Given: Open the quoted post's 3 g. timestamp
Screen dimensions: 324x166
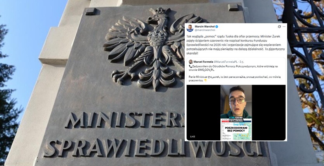Looking at the screenshot, I should 242,62.
